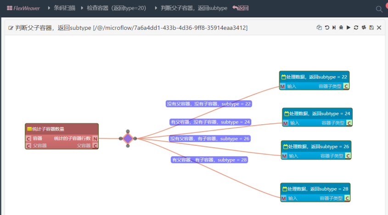The image size is (388, 215).
Task: Click the copy microflow icon
Action: 319,28
